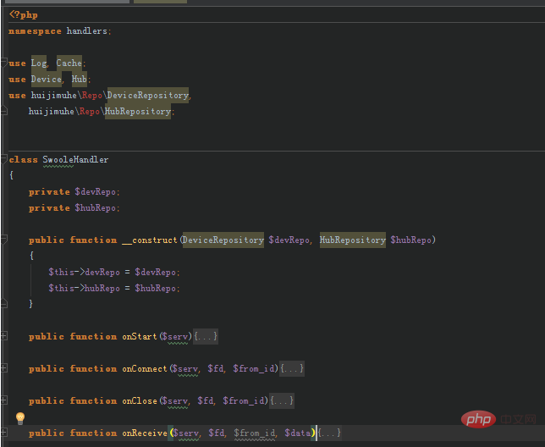
Task: Click the $from_id parameter in onReceive
Action: (254, 433)
